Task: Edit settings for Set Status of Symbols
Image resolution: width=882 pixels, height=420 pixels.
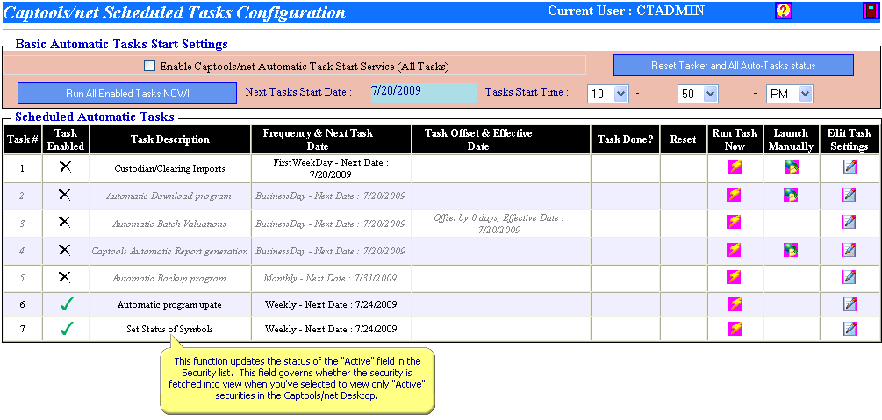Action: coord(849,329)
